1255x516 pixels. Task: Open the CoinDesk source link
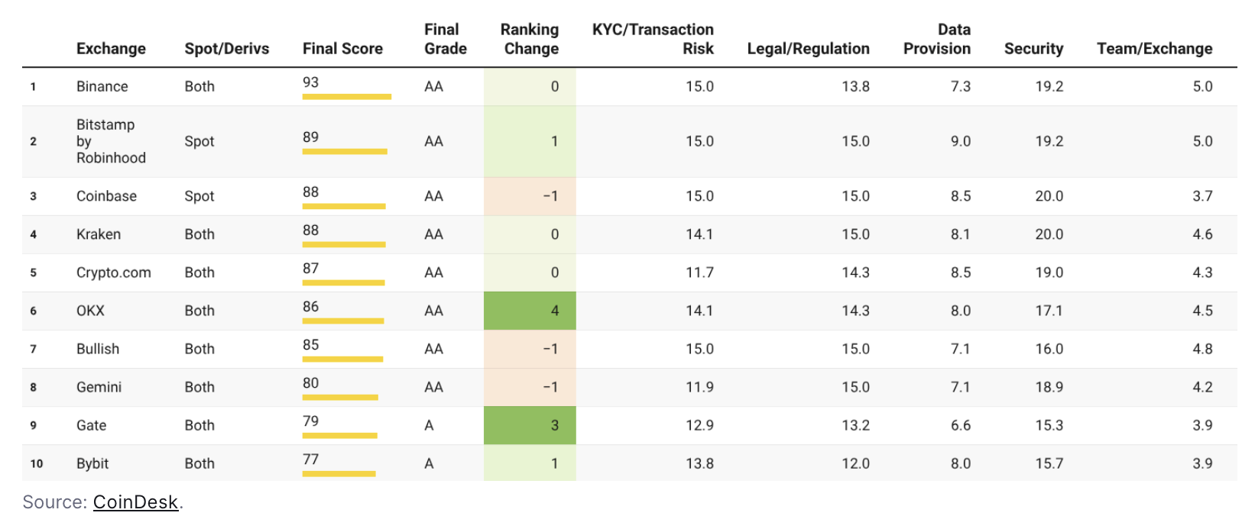coord(135,502)
